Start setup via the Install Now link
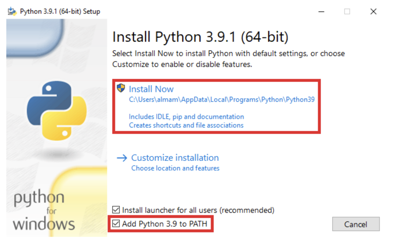This screenshot has width=401, height=242. pos(151,89)
